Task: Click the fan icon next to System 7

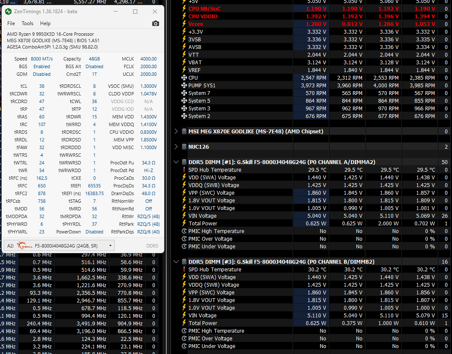Action: [184, 93]
